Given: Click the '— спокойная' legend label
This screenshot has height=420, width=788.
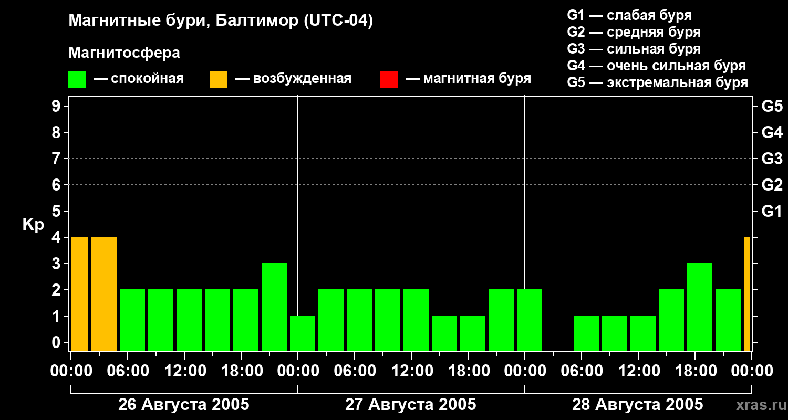Looking at the screenshot, I should click(x=138, y=79).
